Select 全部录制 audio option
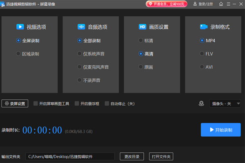245x163 pixels. [x=89, y=41]
